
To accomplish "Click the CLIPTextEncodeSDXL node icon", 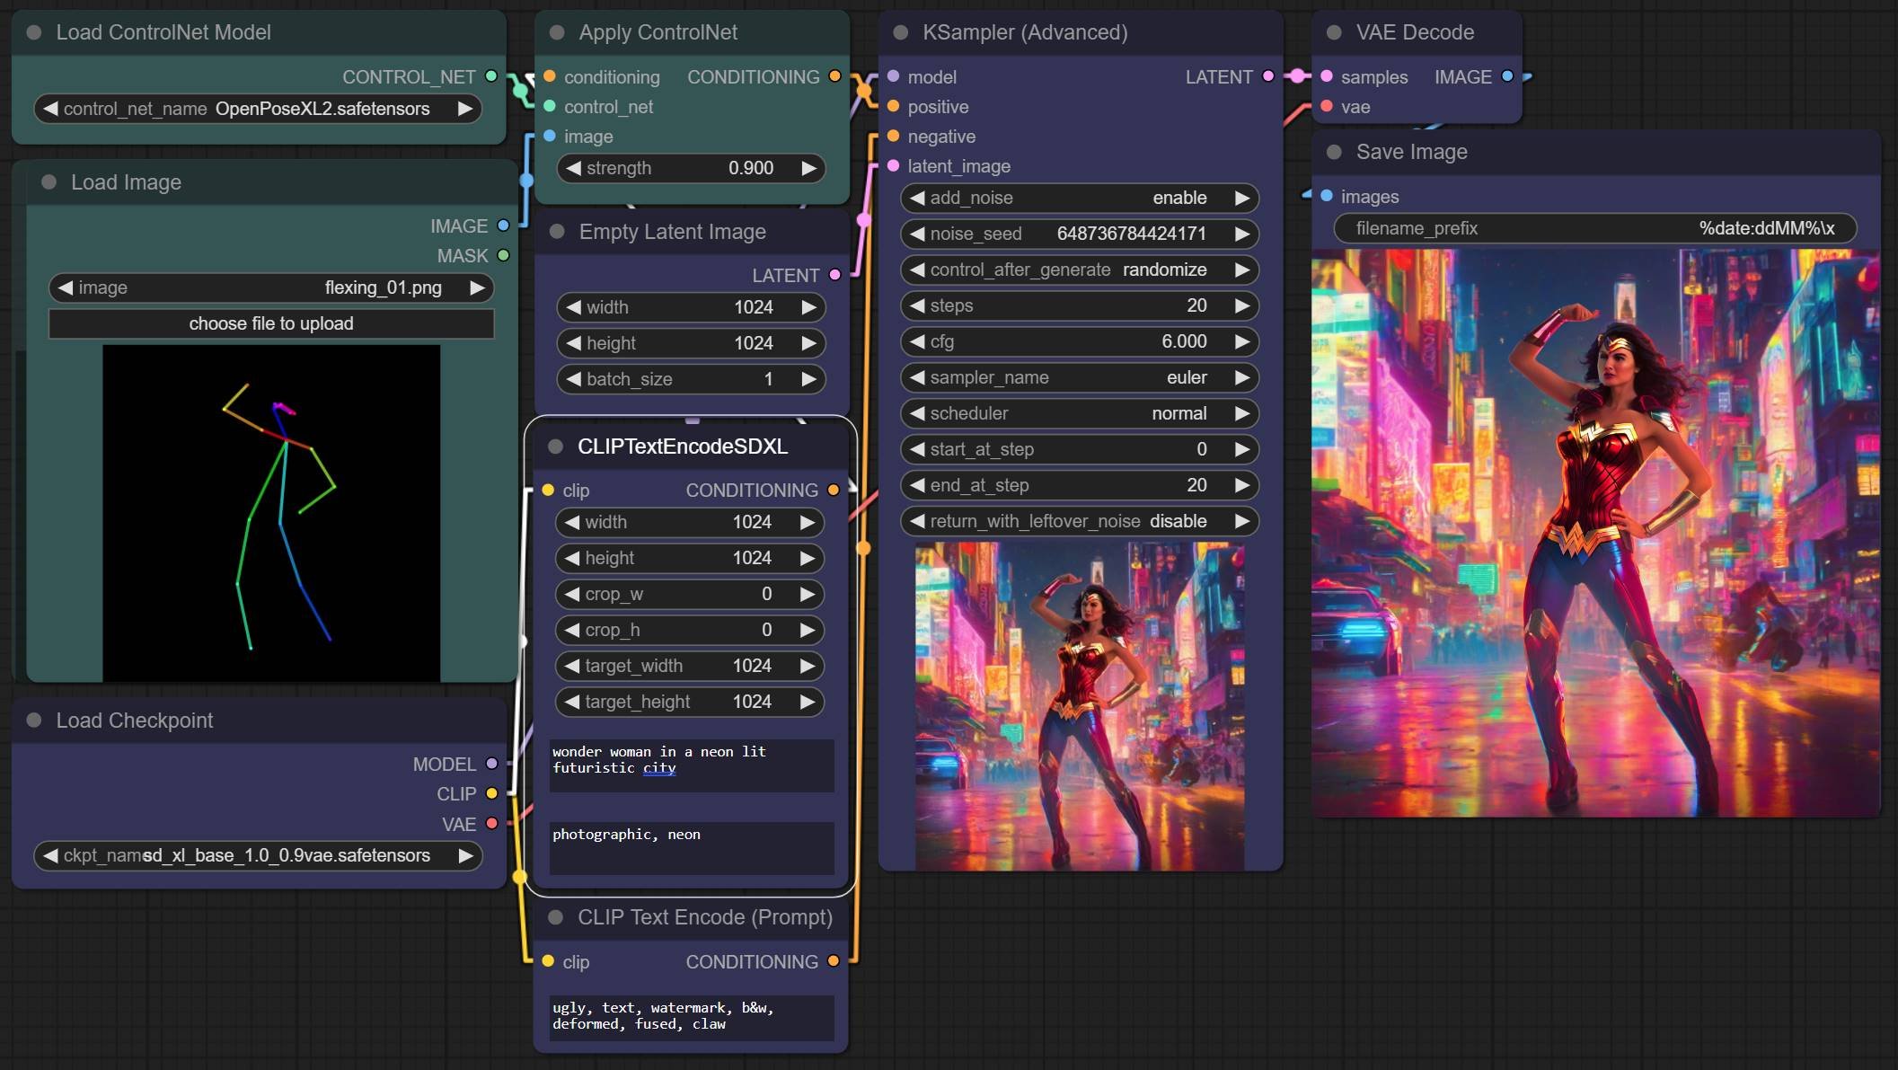I will click(560, 446).
